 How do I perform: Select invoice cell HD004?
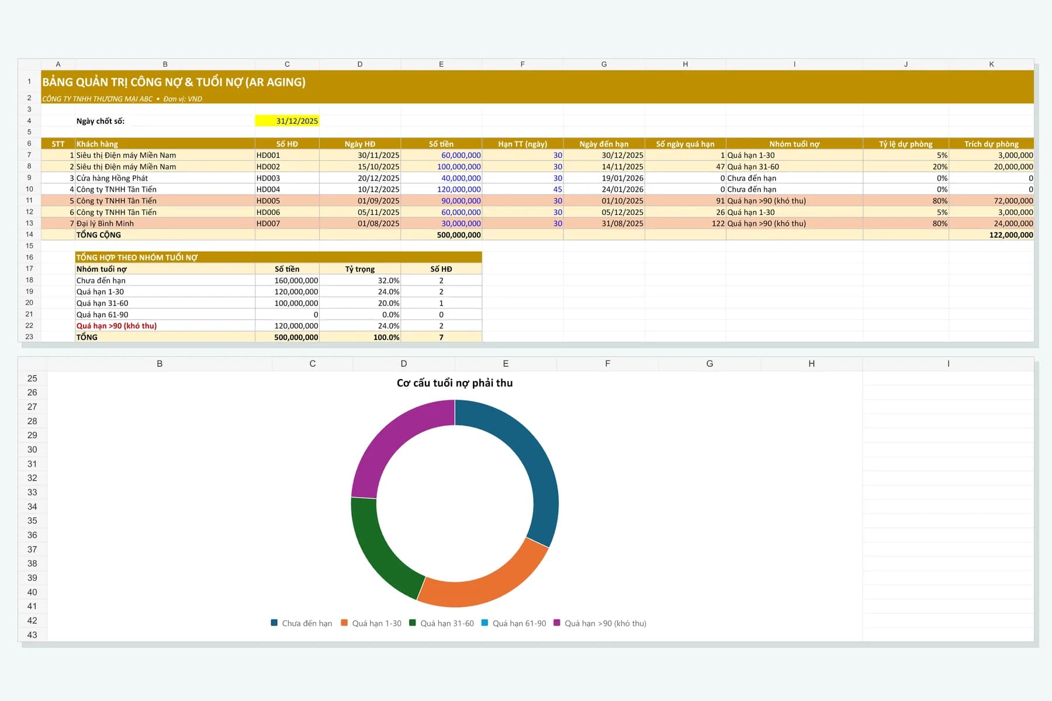287,189
